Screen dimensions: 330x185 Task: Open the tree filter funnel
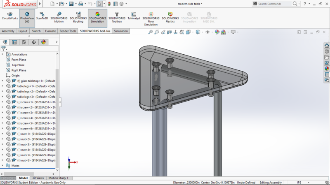tap(4, 49)
